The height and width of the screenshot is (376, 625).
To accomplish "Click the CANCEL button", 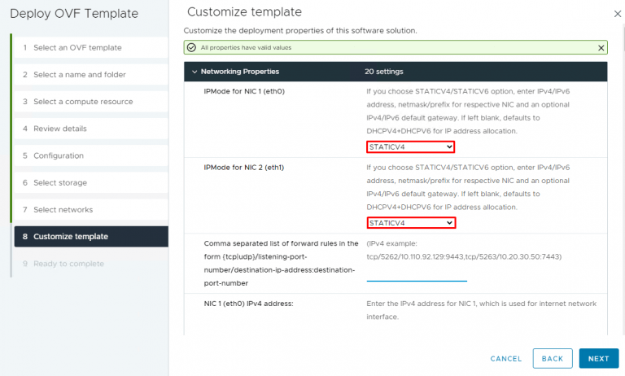I will 505,358.
